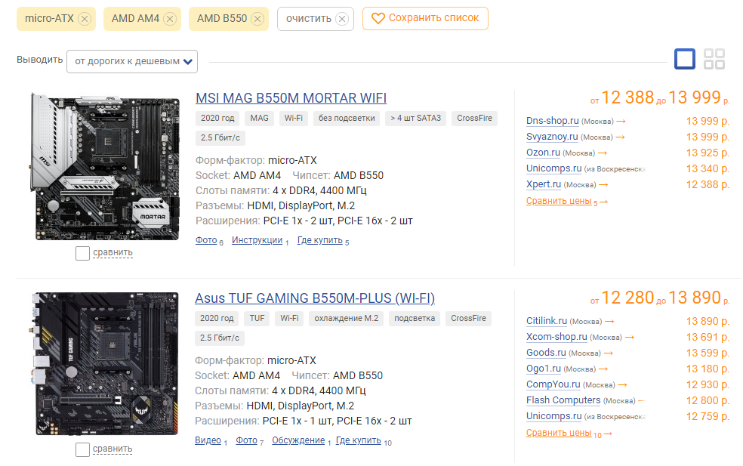Remove the AMD AM4 filter tag
The image size is (743, 466).
(x=170, y=19)
